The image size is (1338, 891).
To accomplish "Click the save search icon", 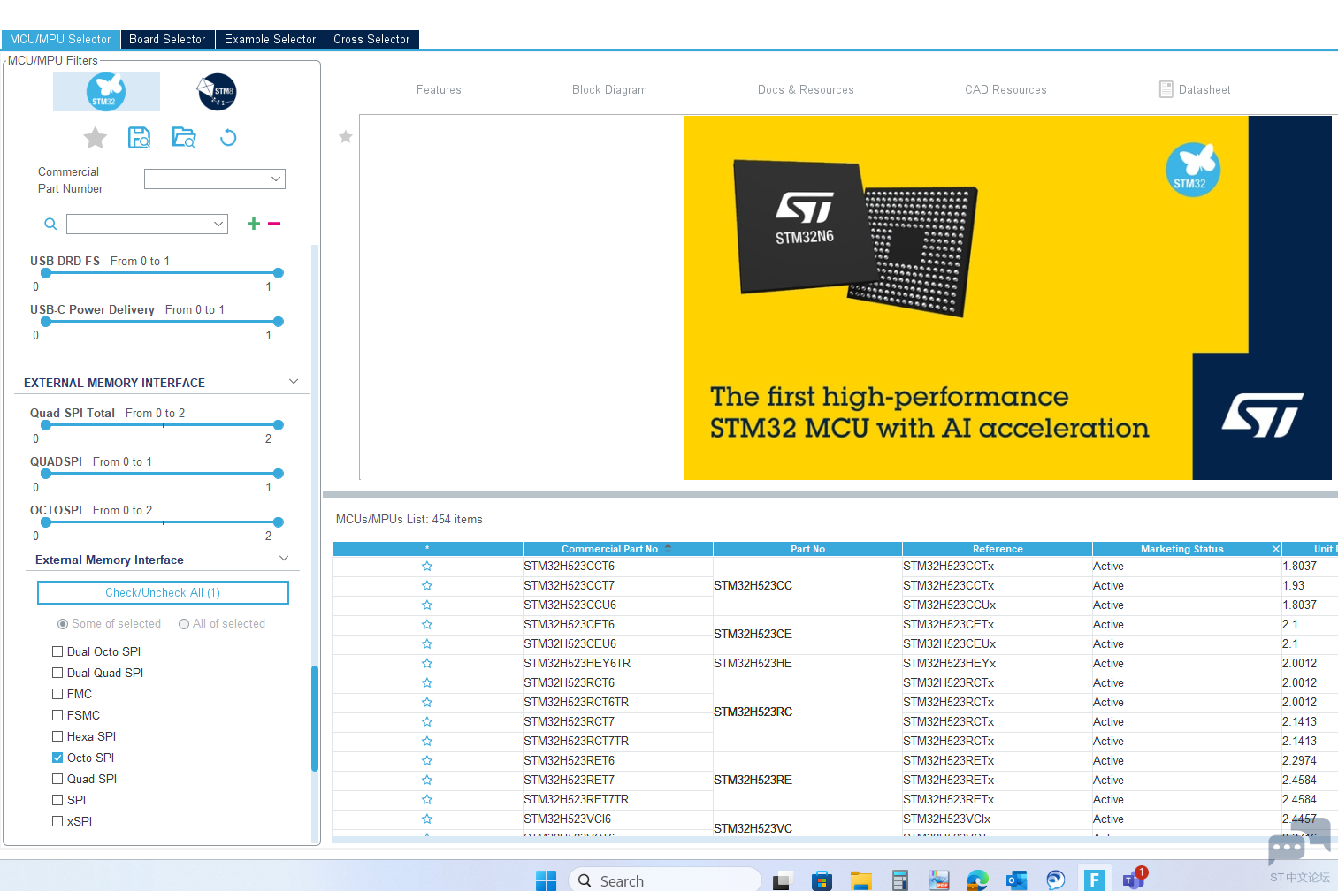I will click(x=139, y=137).
